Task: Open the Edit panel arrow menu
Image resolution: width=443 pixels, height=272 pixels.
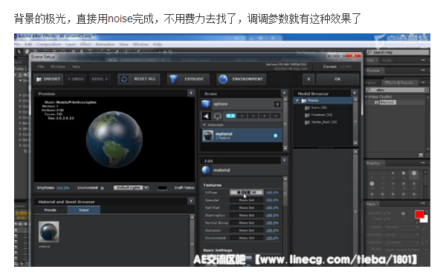Action: click(x=284, y=161)
